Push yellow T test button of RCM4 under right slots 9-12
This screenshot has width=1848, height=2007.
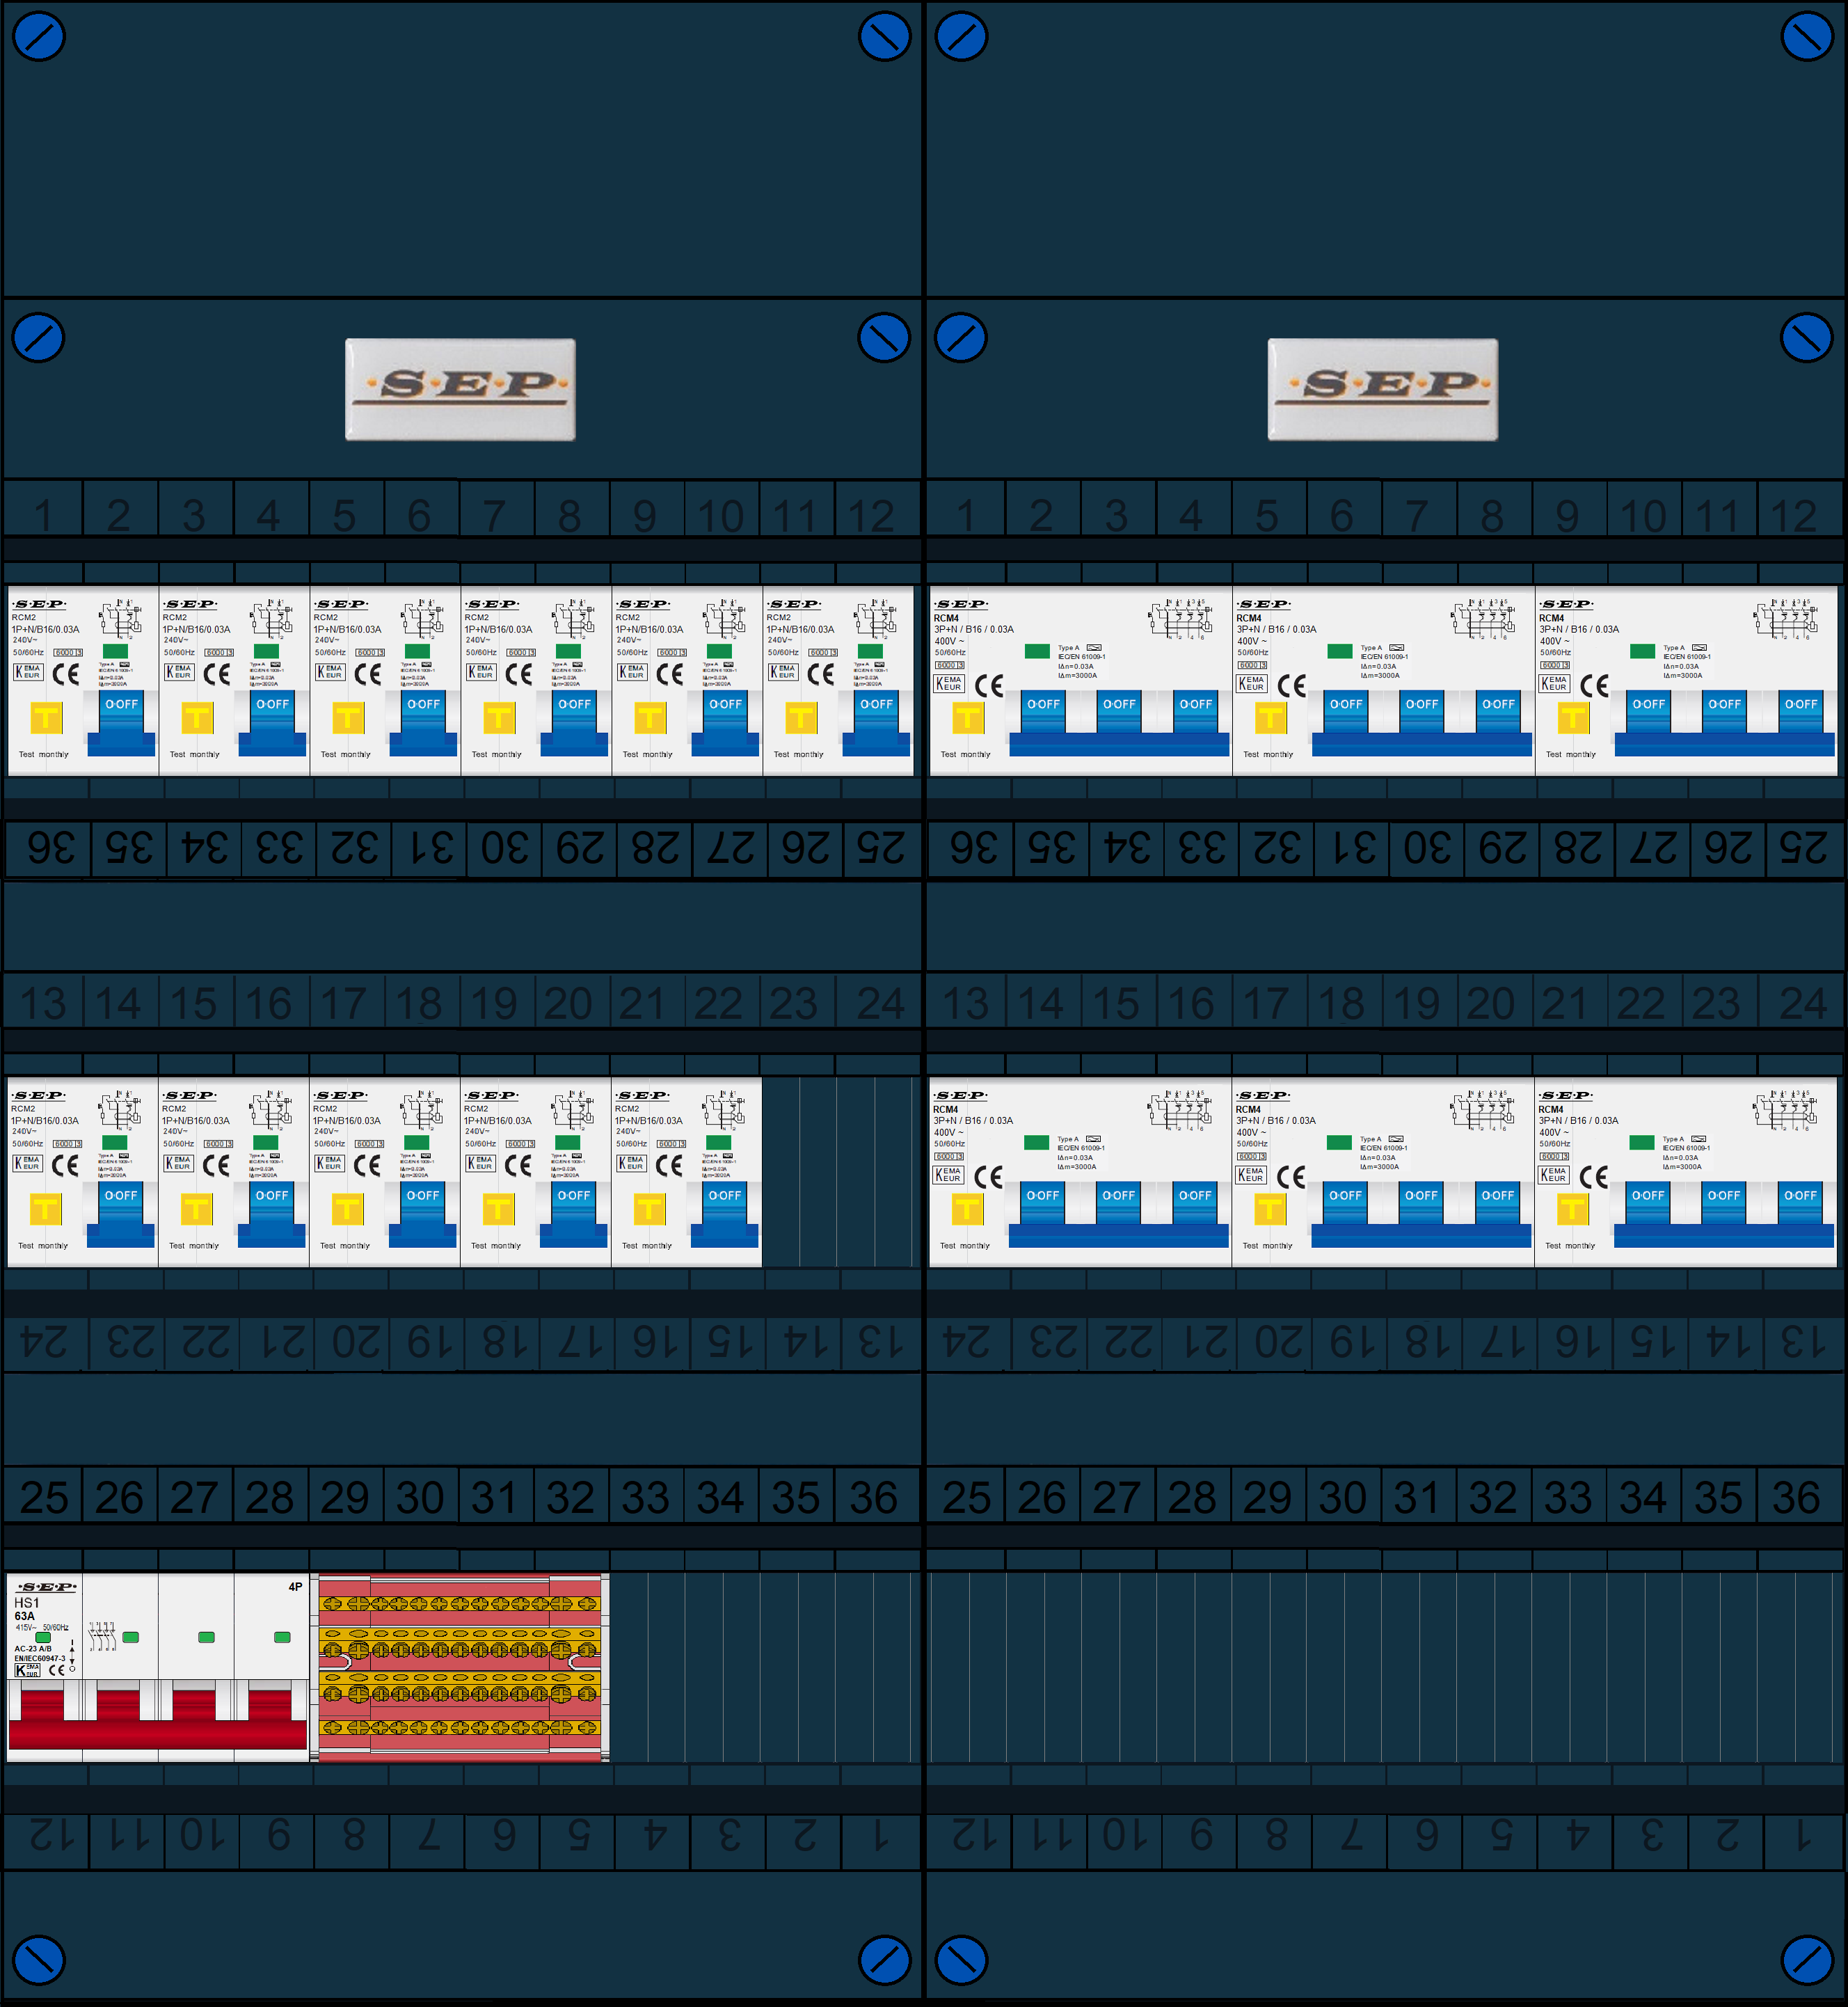(1573, 717)
